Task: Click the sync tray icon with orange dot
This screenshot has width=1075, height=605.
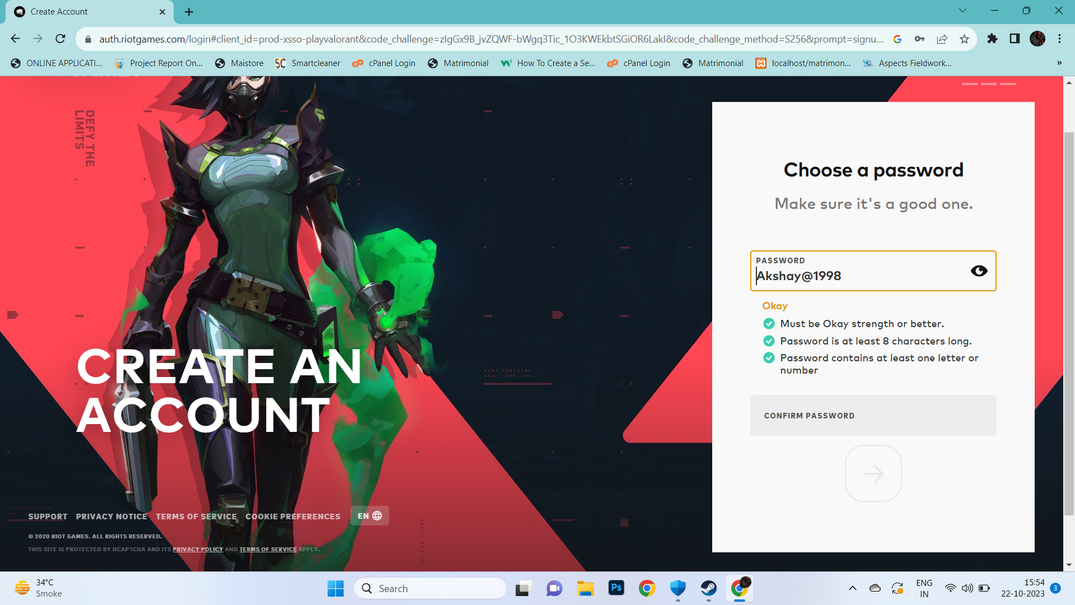Action: tap(898, 588)
